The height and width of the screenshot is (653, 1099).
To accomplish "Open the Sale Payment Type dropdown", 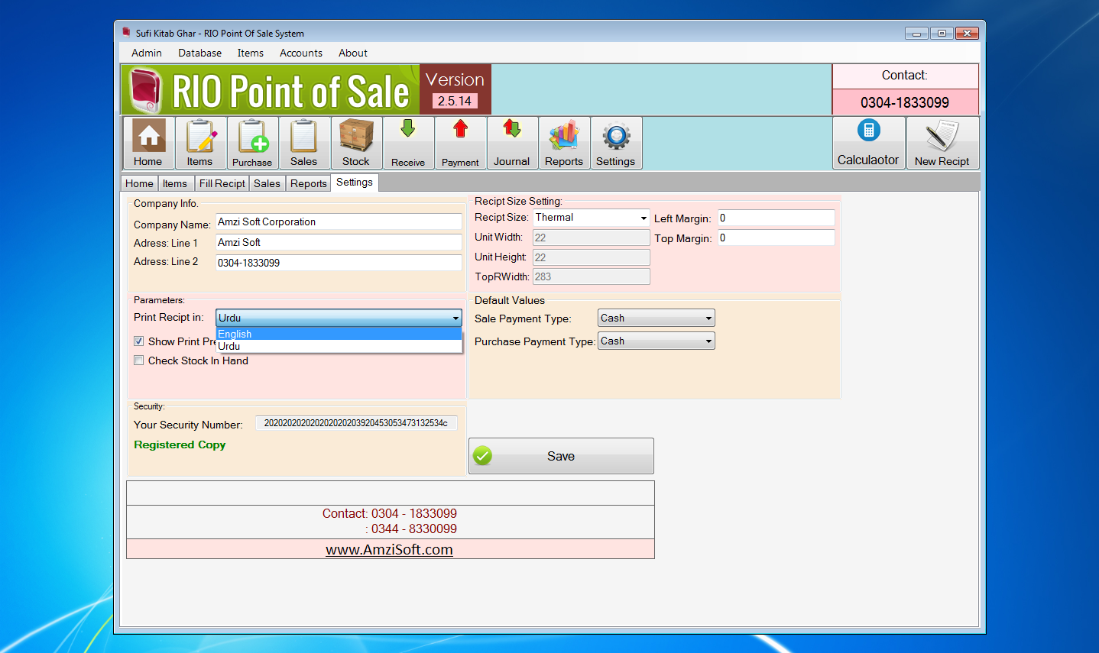I will pyautogui.click(x=706, y=317).
